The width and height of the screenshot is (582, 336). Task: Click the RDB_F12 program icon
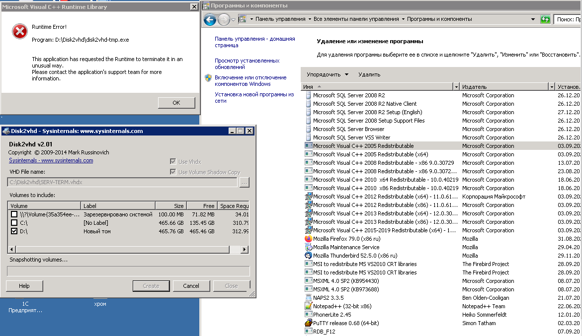(308, 331)
